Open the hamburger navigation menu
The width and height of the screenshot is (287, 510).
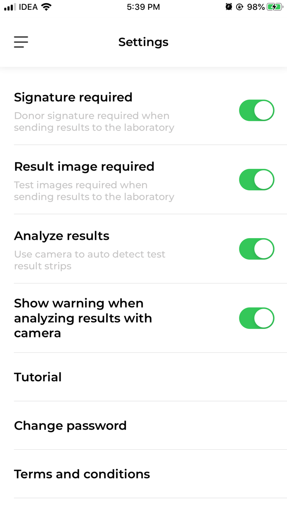pyautogui.click(x=21, y=42)
